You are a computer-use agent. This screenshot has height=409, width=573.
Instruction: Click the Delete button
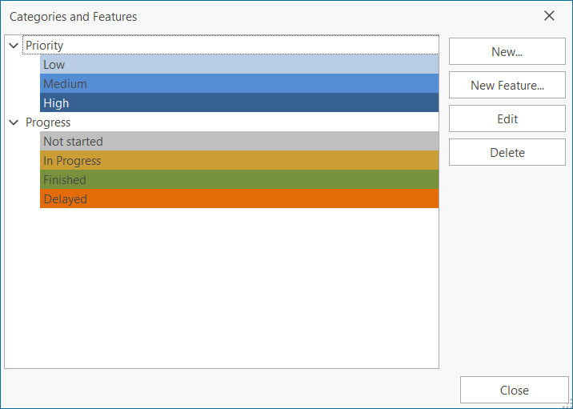tap(507, 152)
